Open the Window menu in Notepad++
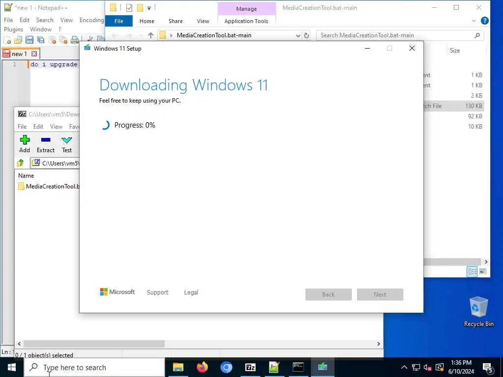Screen dimensions: 503x377 41,29
